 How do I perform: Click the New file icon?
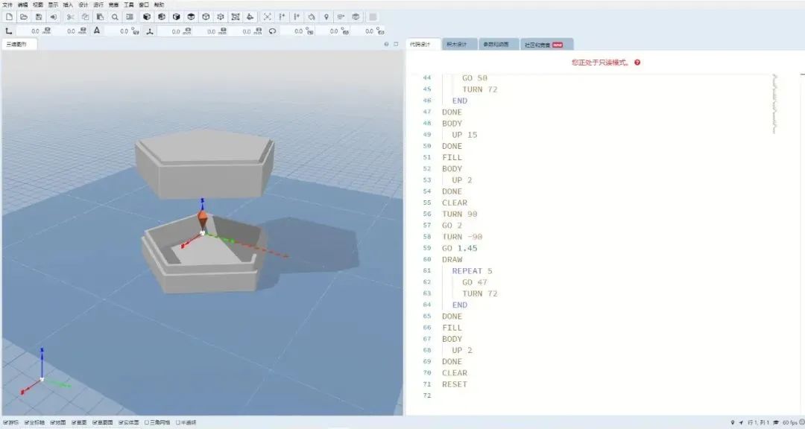point(9,16)
